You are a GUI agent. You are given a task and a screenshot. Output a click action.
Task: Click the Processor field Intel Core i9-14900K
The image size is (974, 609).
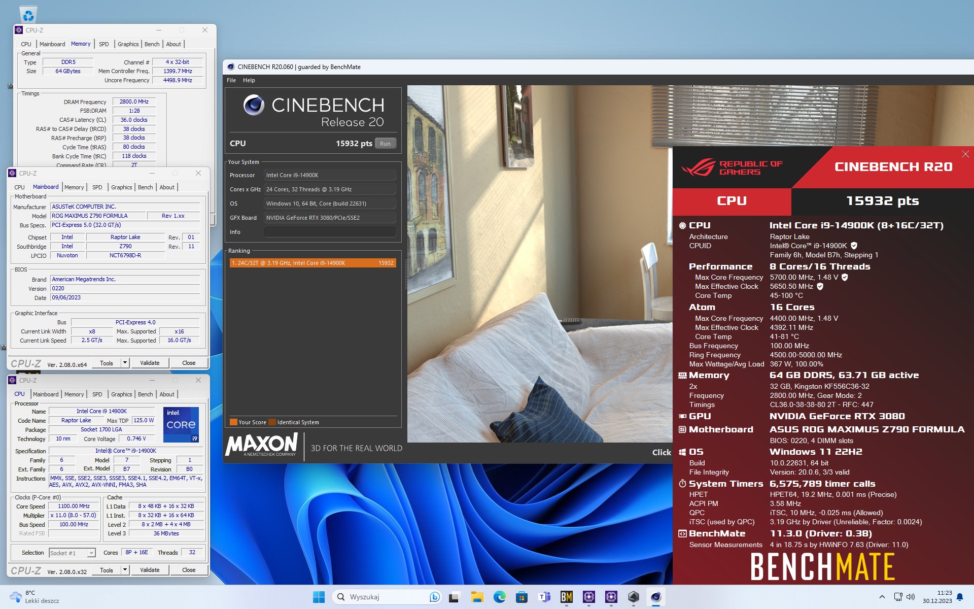330,175
